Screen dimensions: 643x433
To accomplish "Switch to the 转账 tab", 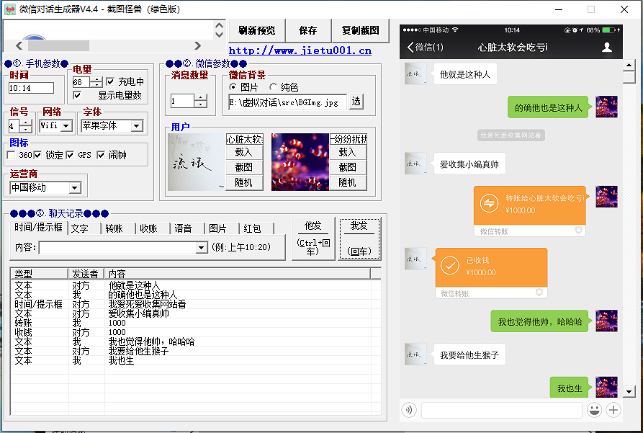I will tap(119, 228).
